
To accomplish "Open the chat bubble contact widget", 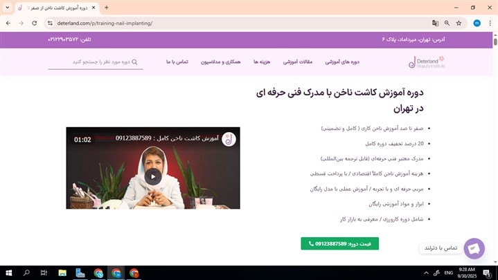I will 474,249.
